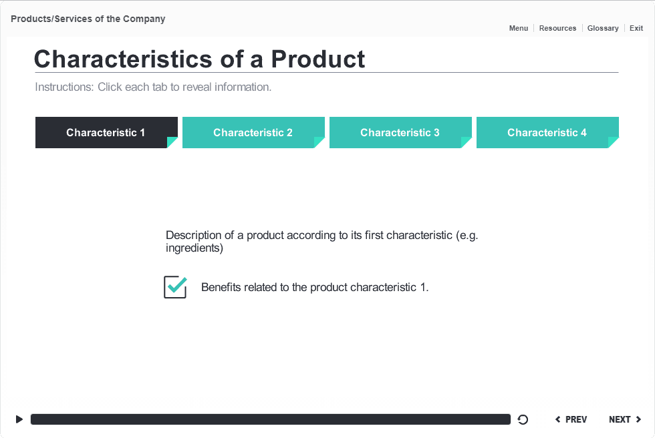655x438 pixels.
Task: Go to previous slide with PREV
Action: [x=571, y=419]
